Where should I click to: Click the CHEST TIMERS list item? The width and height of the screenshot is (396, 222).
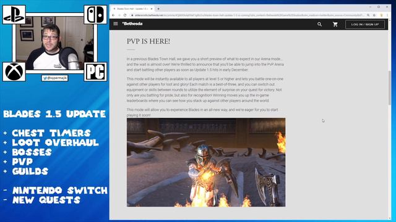point(51,133)
